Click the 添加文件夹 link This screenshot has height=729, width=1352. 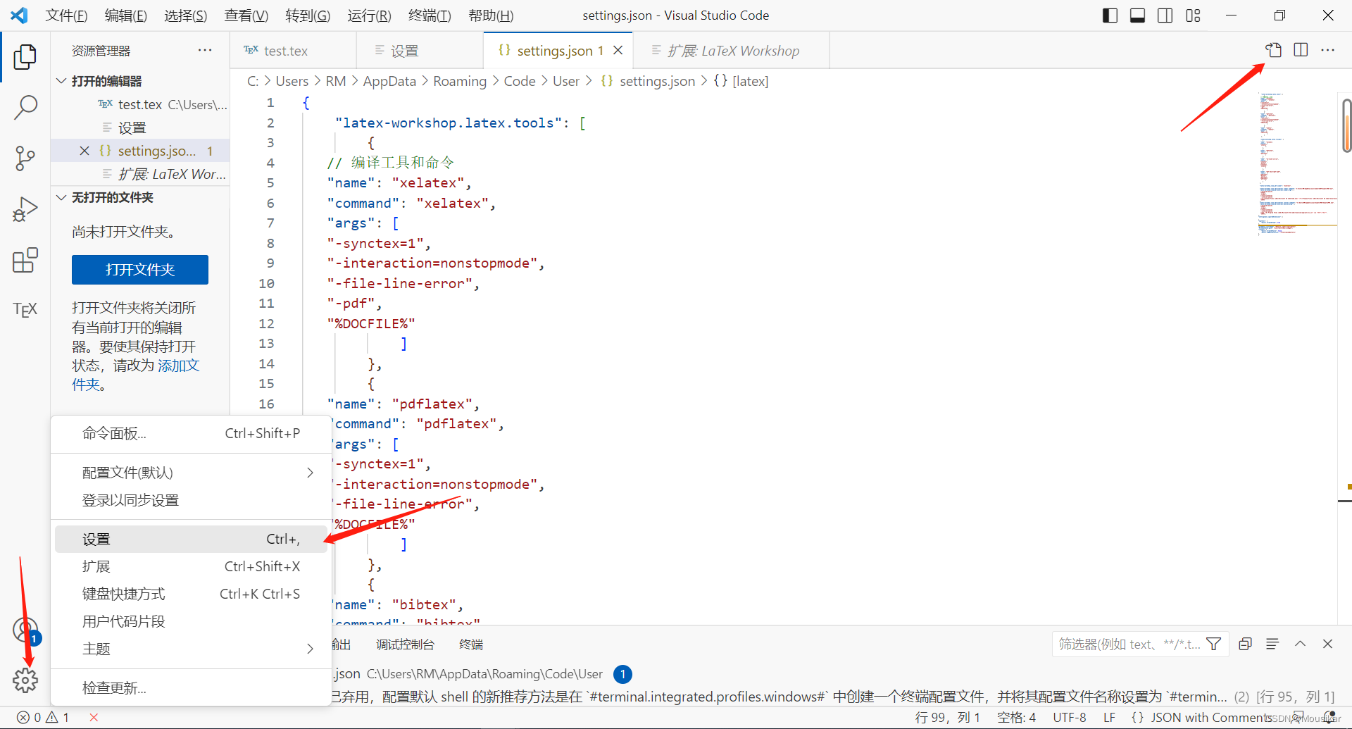pos(178,365)
